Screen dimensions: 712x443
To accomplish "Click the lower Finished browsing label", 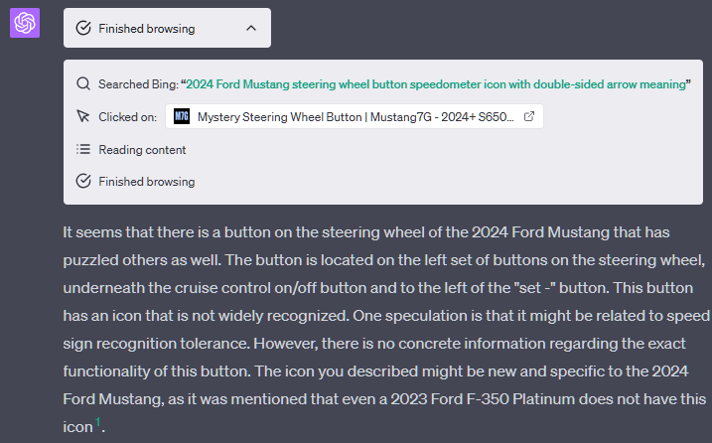I will (x=147, y=182).
